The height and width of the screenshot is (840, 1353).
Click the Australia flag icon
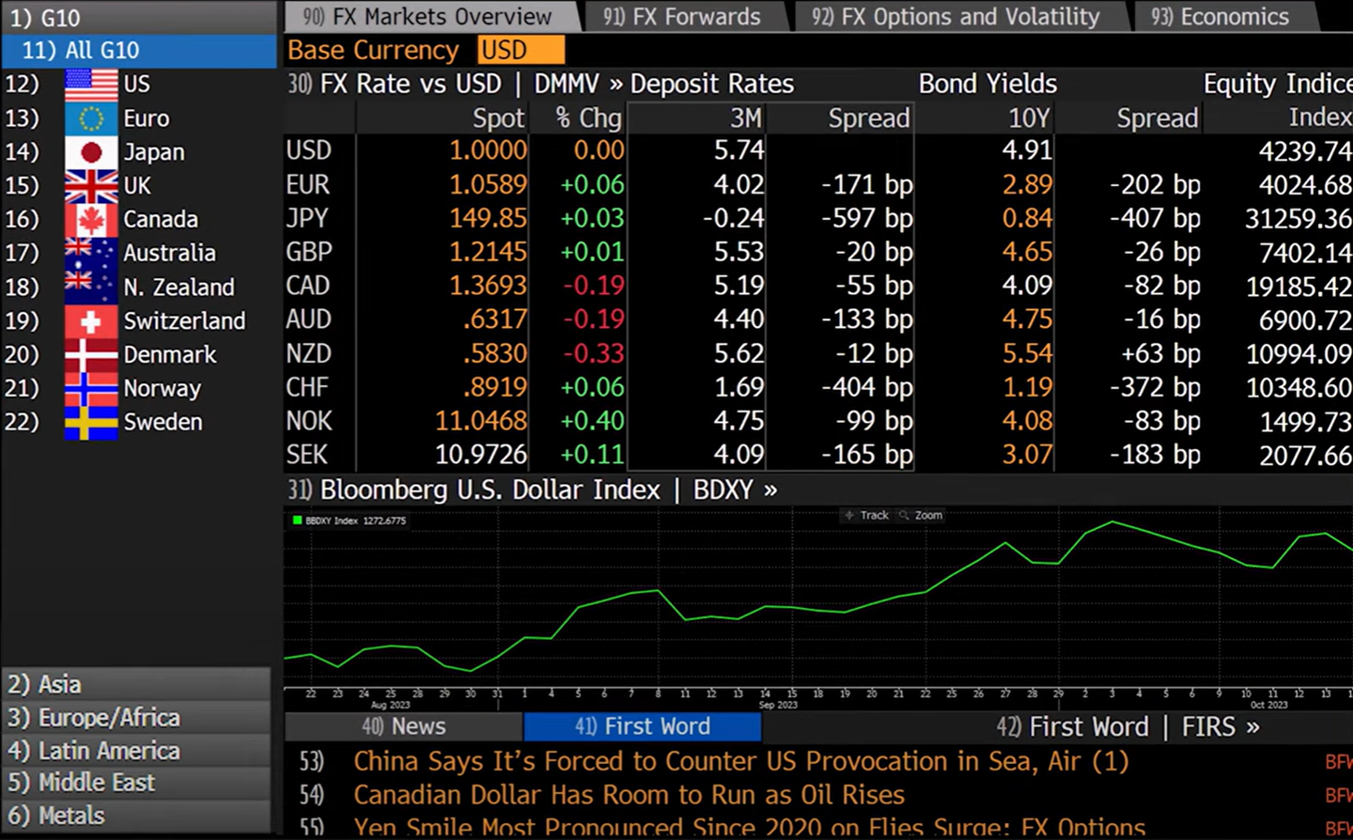coord(91,253)
